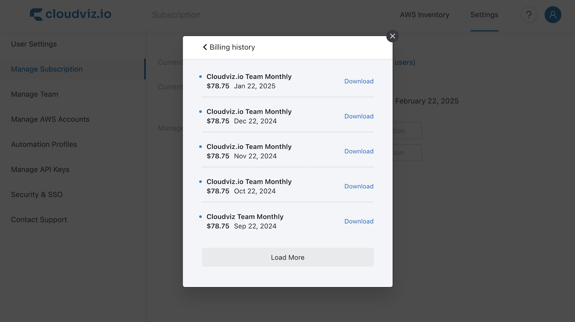The width and height of the screenshot is (575, 322).
Task: Click the cloudviz.io logo
Action: pos(70,14)
